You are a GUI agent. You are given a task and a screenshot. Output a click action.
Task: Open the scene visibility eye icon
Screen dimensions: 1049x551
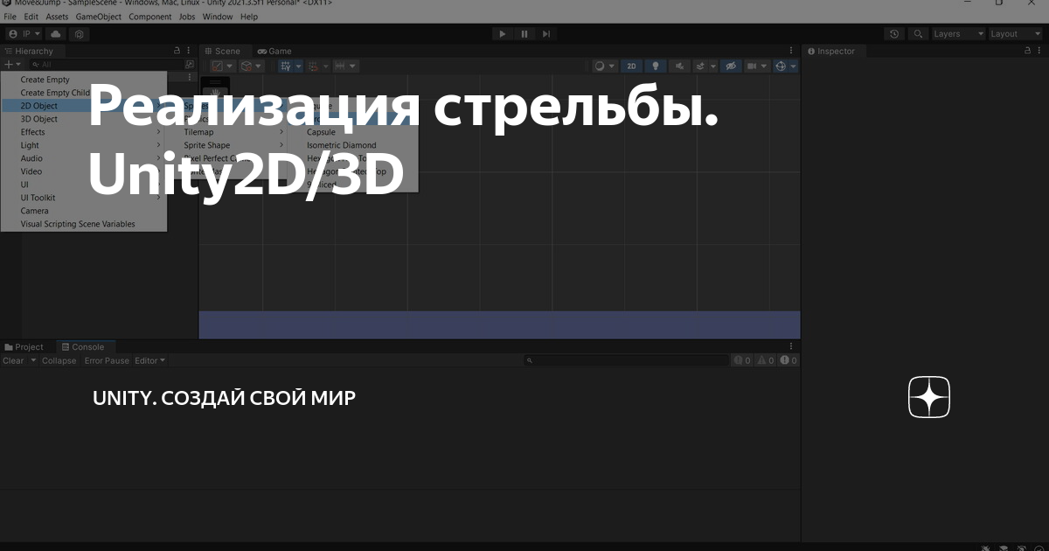[732, 66]
